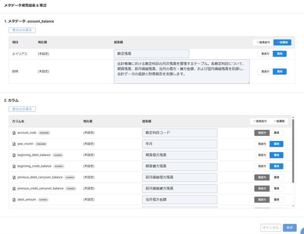Edit the 勘定残高 alias input field

(x=151, y=53)
